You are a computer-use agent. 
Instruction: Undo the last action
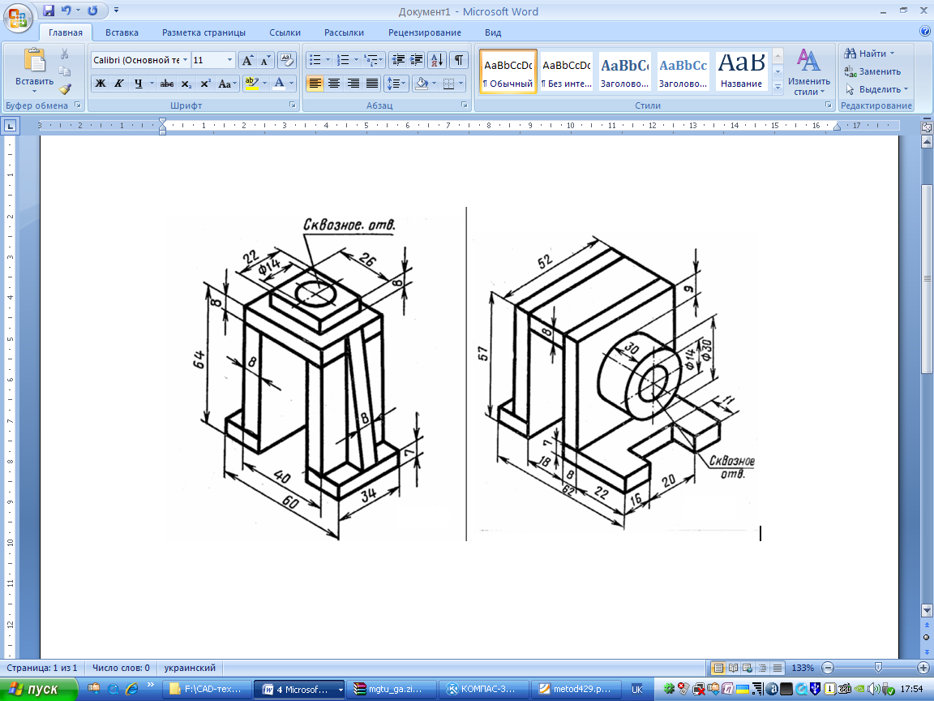point(66,10)
